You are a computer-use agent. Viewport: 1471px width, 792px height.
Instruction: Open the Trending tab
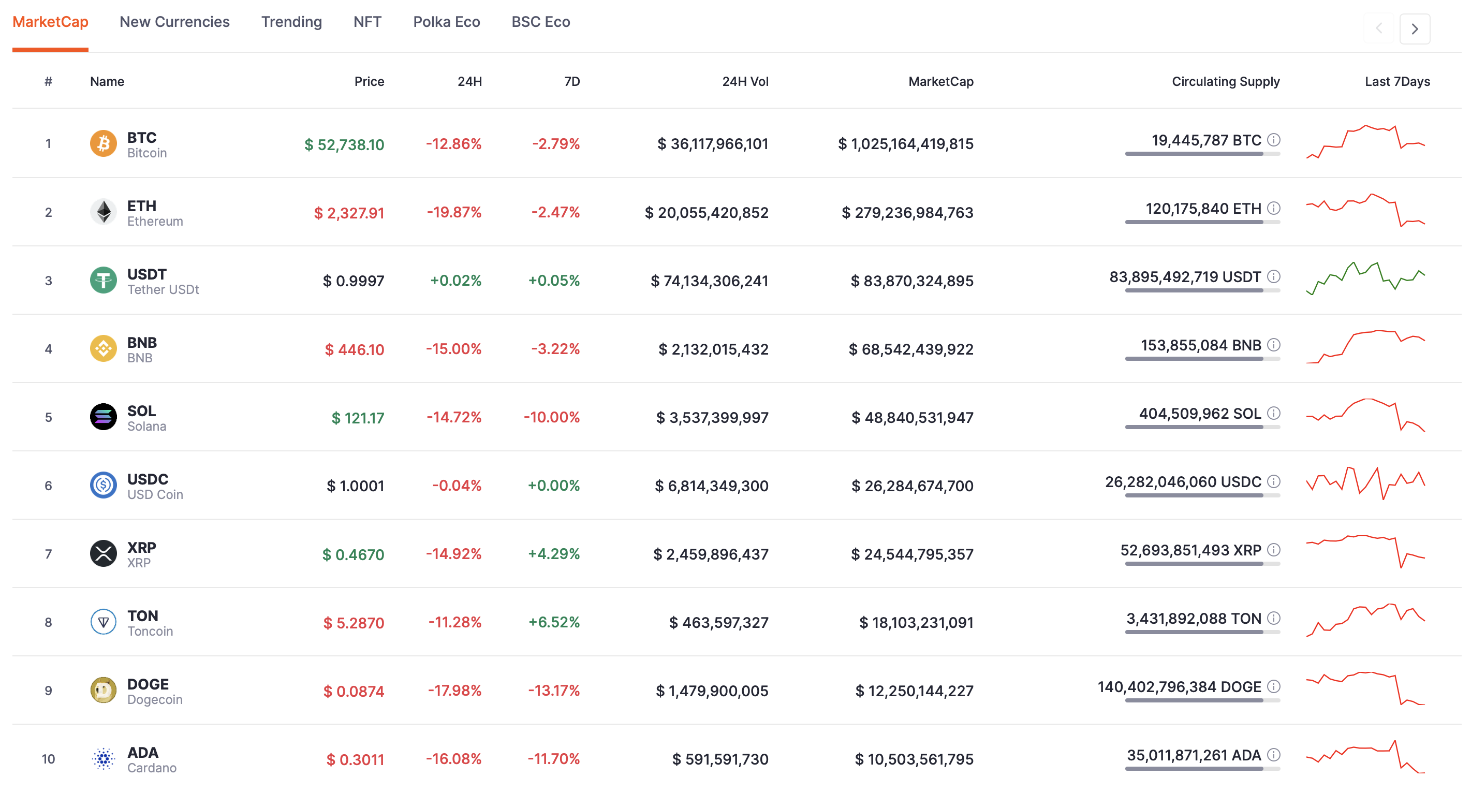(291, 22)
